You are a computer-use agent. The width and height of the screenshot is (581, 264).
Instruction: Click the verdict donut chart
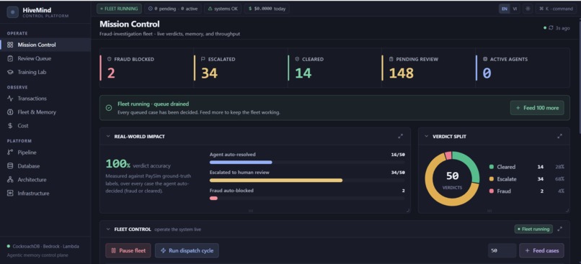pyautogui.click(x=452, y=178)
